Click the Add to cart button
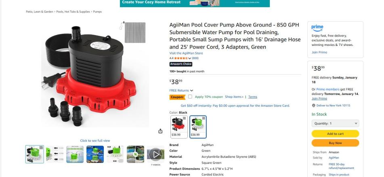 click(335, 134)
